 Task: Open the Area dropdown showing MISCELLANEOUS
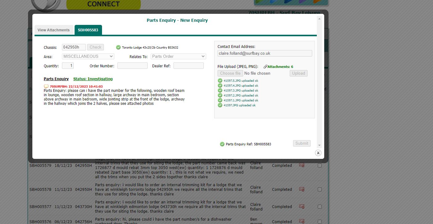click(88, 57)
